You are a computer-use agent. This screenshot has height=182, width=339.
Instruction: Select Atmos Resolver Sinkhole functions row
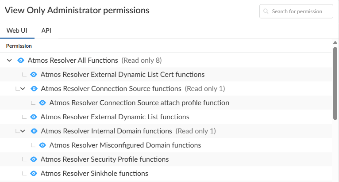(x=94, y=174)
